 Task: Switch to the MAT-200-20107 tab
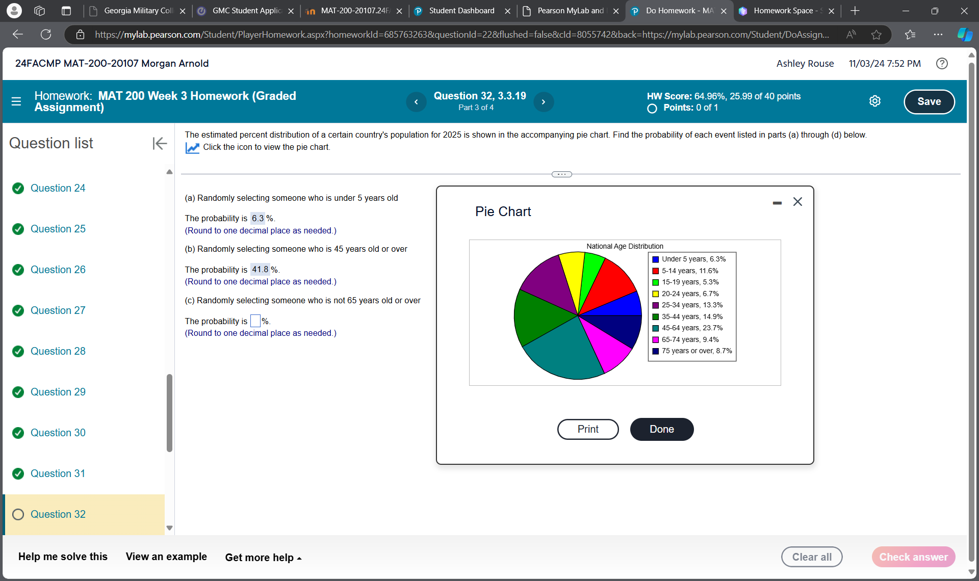pos(354,11)
